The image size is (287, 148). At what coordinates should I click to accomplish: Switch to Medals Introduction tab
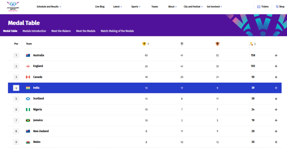(x=34, y=31)
